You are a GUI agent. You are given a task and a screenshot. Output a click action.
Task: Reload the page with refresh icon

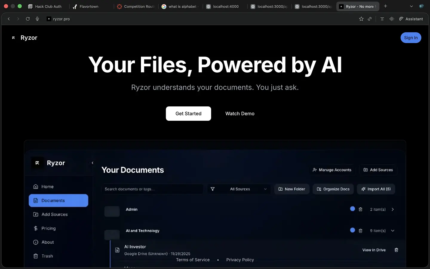(x=28, y=19)
